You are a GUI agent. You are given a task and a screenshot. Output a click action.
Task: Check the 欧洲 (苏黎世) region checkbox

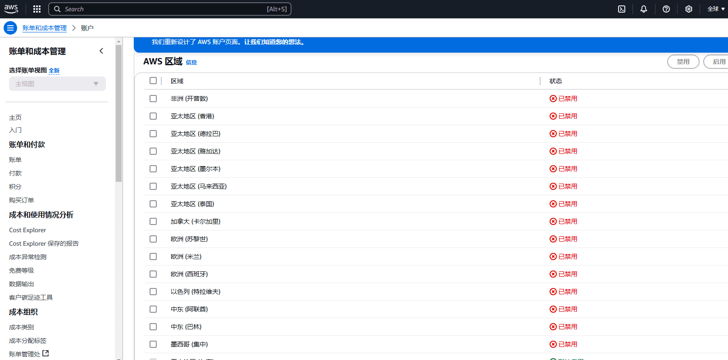[x=153, y=239]
